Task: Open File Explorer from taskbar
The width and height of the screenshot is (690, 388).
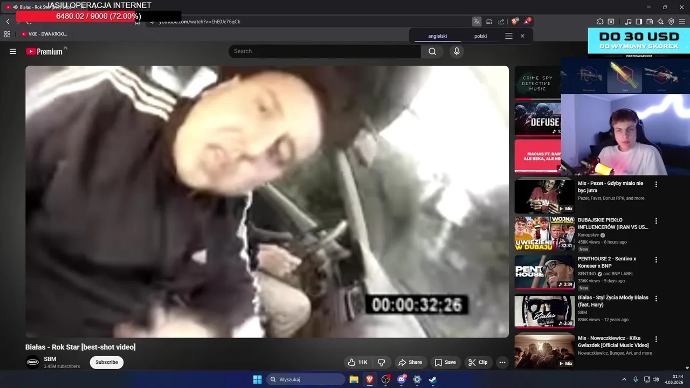Action: 354,379
